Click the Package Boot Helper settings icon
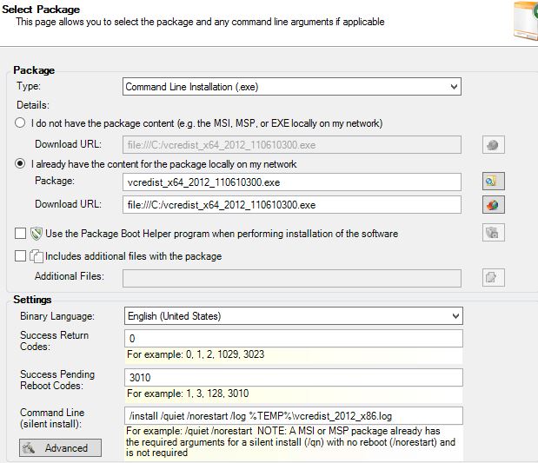Image resolution: width=538 pixels, height=463 pixels. tap(493, 233)
